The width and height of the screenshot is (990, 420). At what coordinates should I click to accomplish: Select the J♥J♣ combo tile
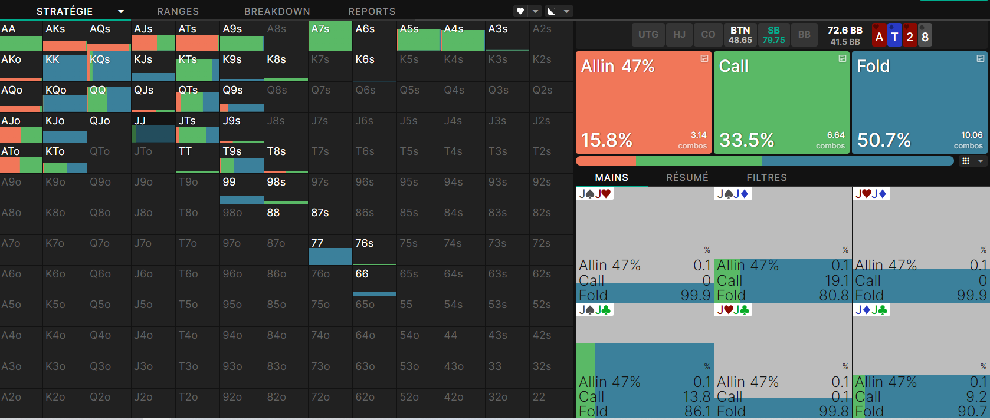pyautogui.click(x=783, y=361)
